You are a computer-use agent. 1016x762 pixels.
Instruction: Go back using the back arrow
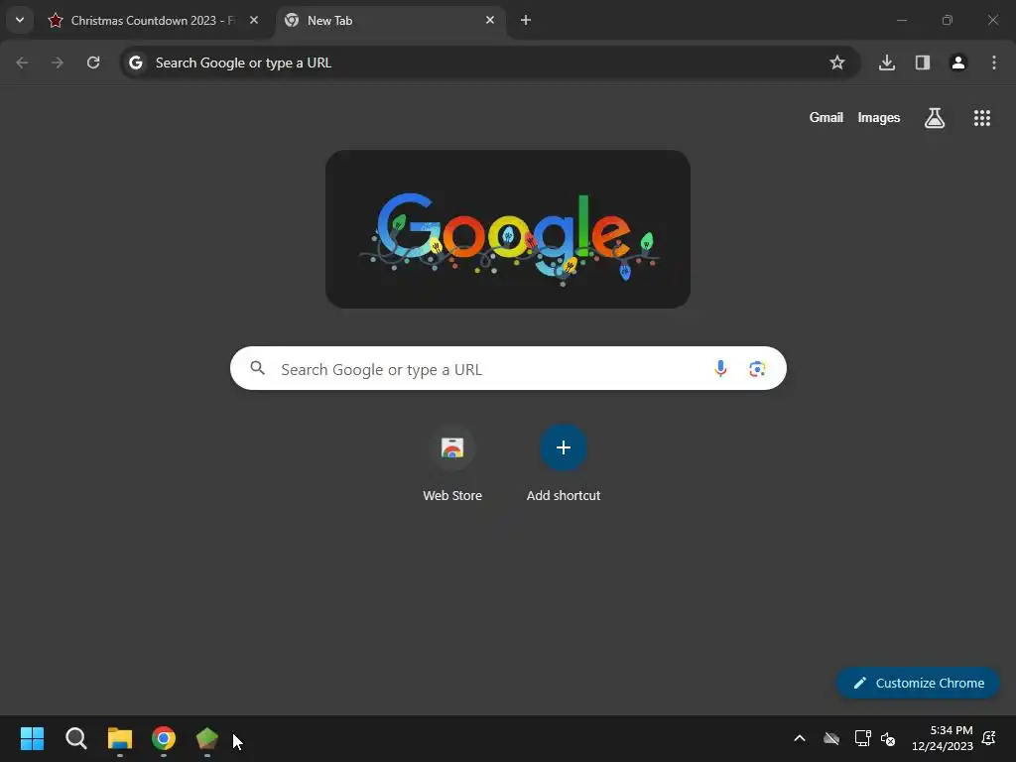point(22,63)
